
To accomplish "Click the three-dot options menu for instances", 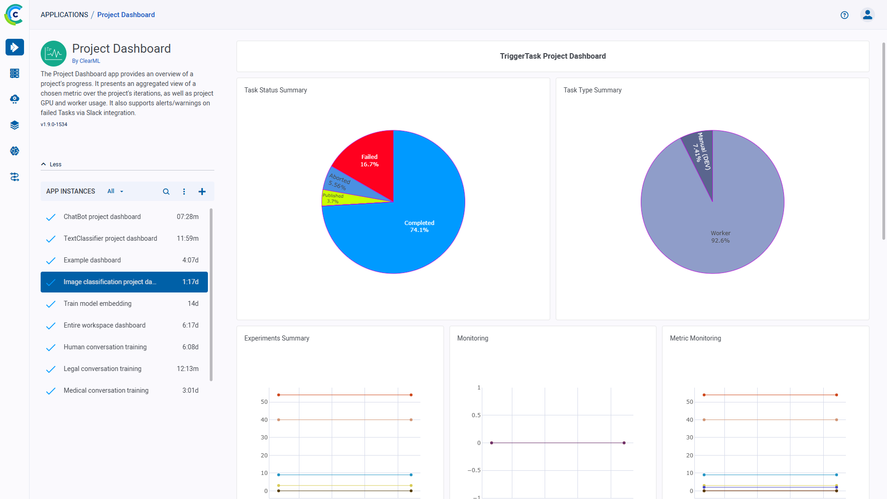I will (x=184, y=191).
